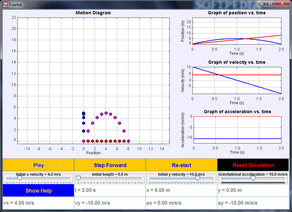Click the Initial height slider thumb

pos(78,178)
